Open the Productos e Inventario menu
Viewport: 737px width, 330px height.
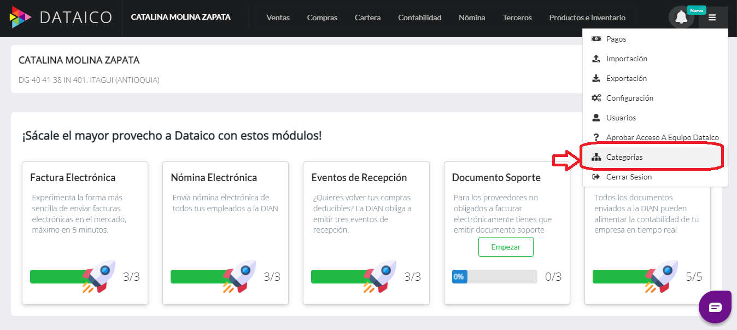[x=587, y=18]
